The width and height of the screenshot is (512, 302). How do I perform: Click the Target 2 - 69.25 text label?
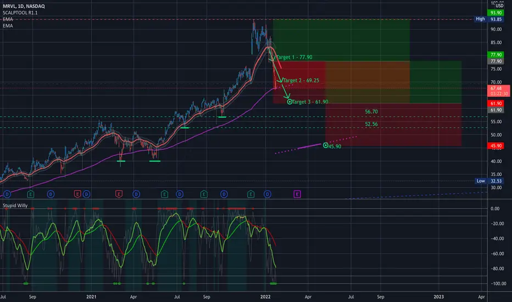[x=301, y=80]
